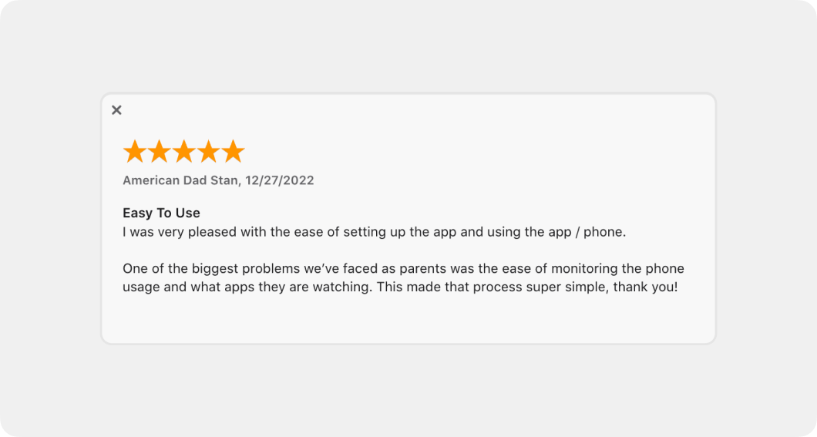Select the "Easy To Use" review title

click(x=161, y=213)
